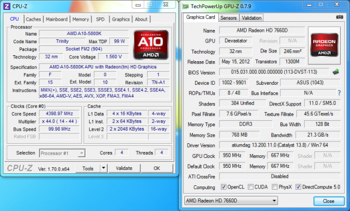This screenshot has height=211, width=350.
Task: Click the Bus Interface question mark
Action: (339, 93)
